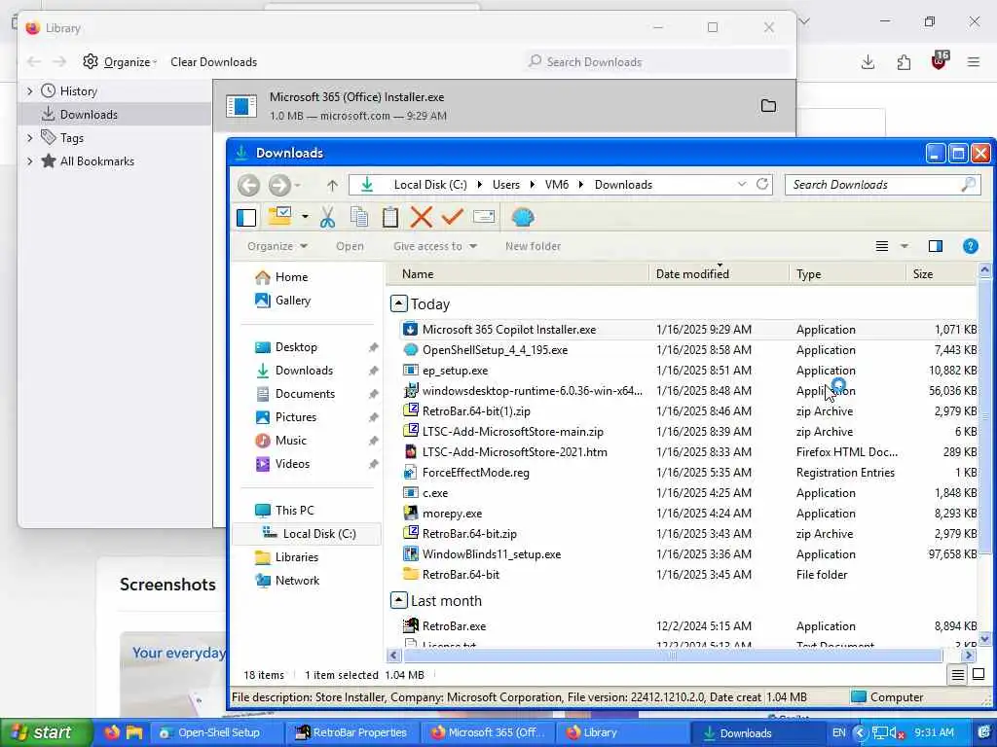The width and height of the screenshot is (997, 747).
Task: Open explorer help button
Action: coord(971,246)
